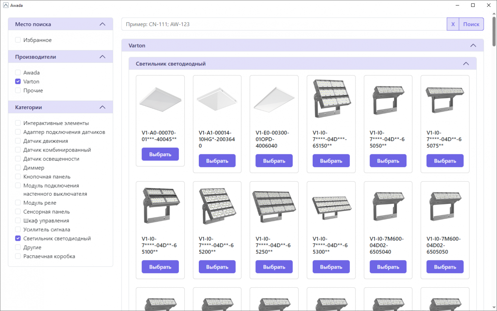Click the floodlight image for 5075** model
This screenshot has height=311, width=497.
pyautogui.click(x=445, y=100)
